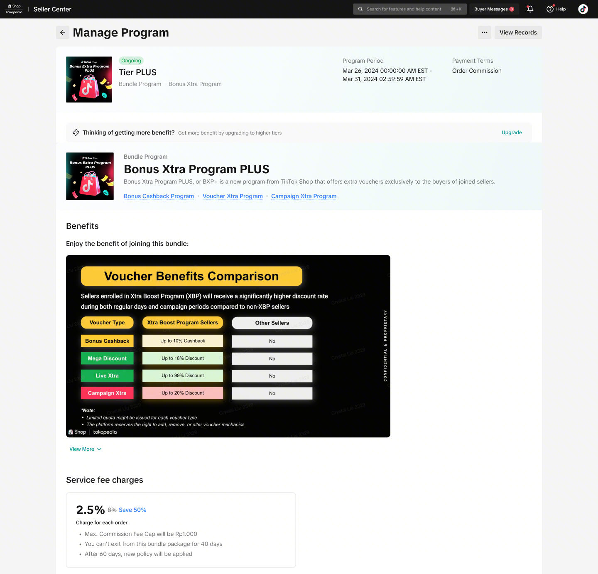Click the Ongoing status tag
The image size is (598, 574).
coord(131,61)
